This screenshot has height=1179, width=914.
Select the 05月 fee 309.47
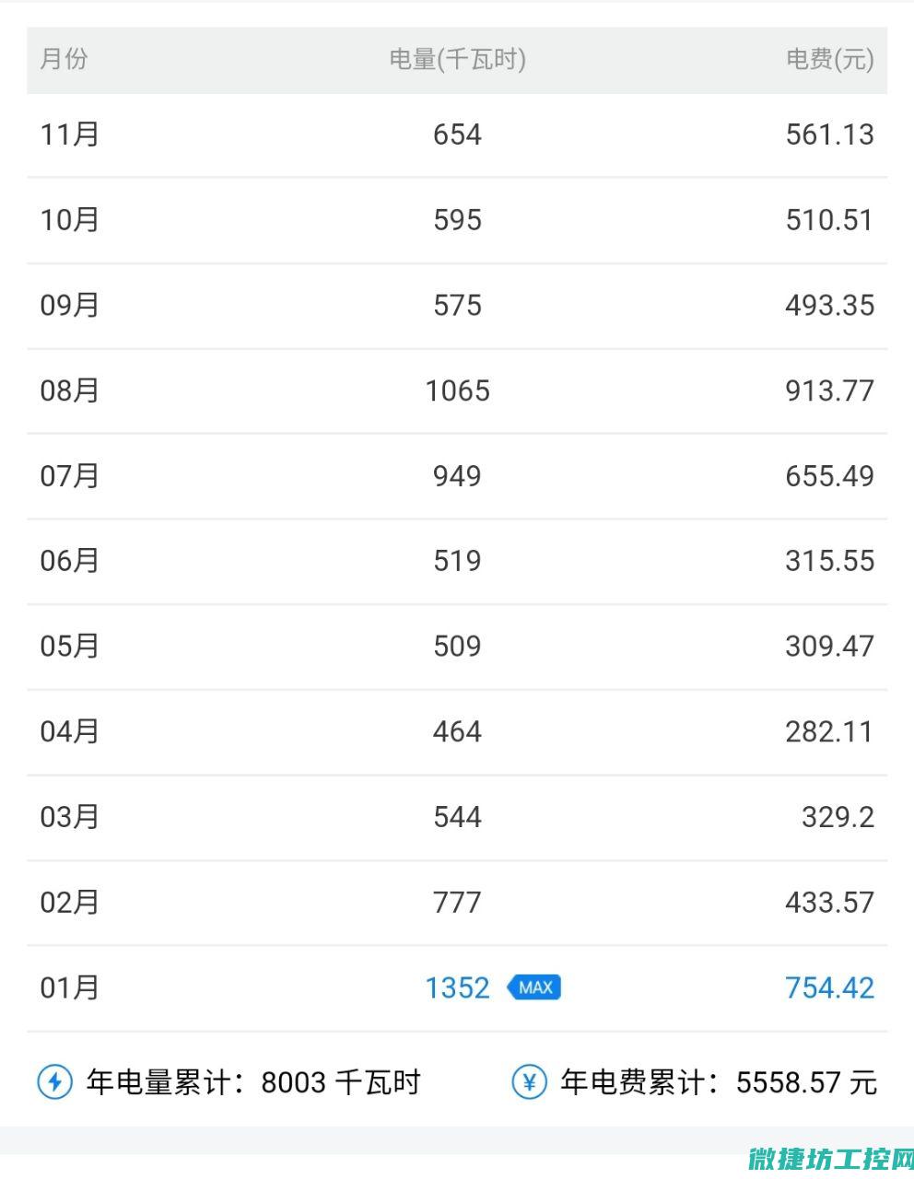(829, 647)
